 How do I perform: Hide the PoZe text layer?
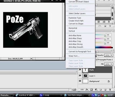click(80, 70)
